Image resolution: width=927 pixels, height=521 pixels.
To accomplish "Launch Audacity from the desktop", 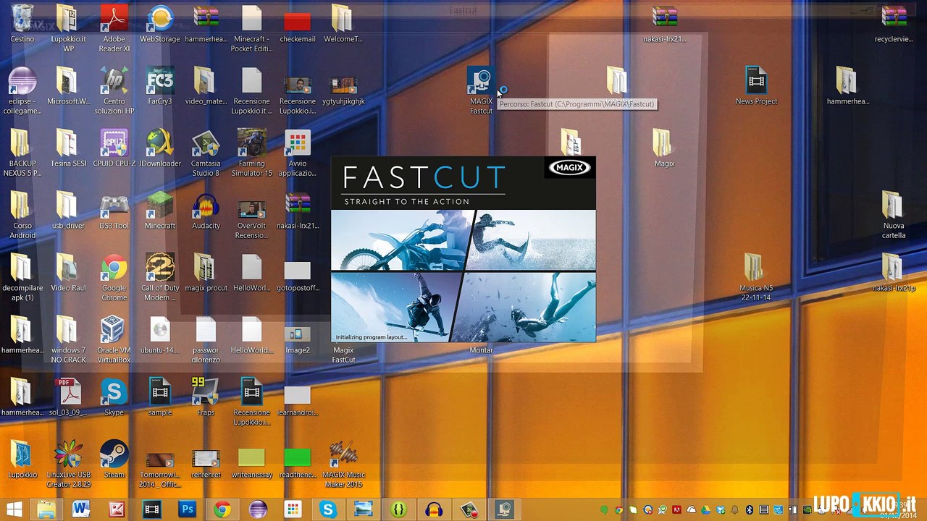I will [x=206, y=210].
